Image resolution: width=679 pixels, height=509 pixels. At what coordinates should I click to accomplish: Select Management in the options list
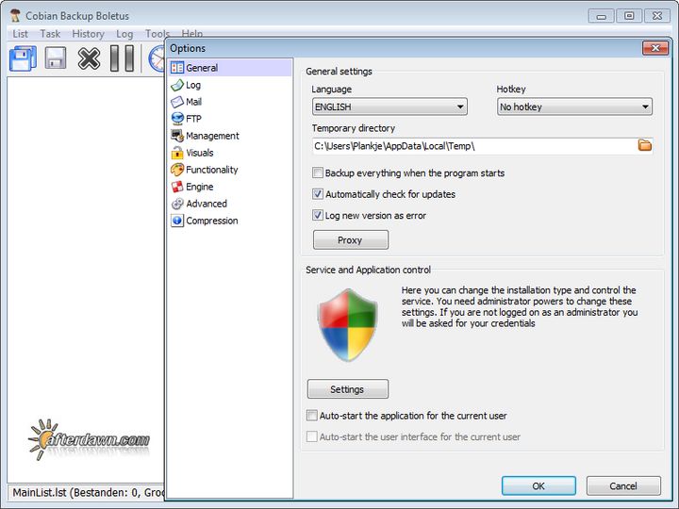[230, 136]
